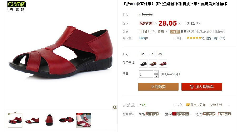The image size is (237, 132).
Task: Click the shopping cart icon in red button
Action: point(191,87)
